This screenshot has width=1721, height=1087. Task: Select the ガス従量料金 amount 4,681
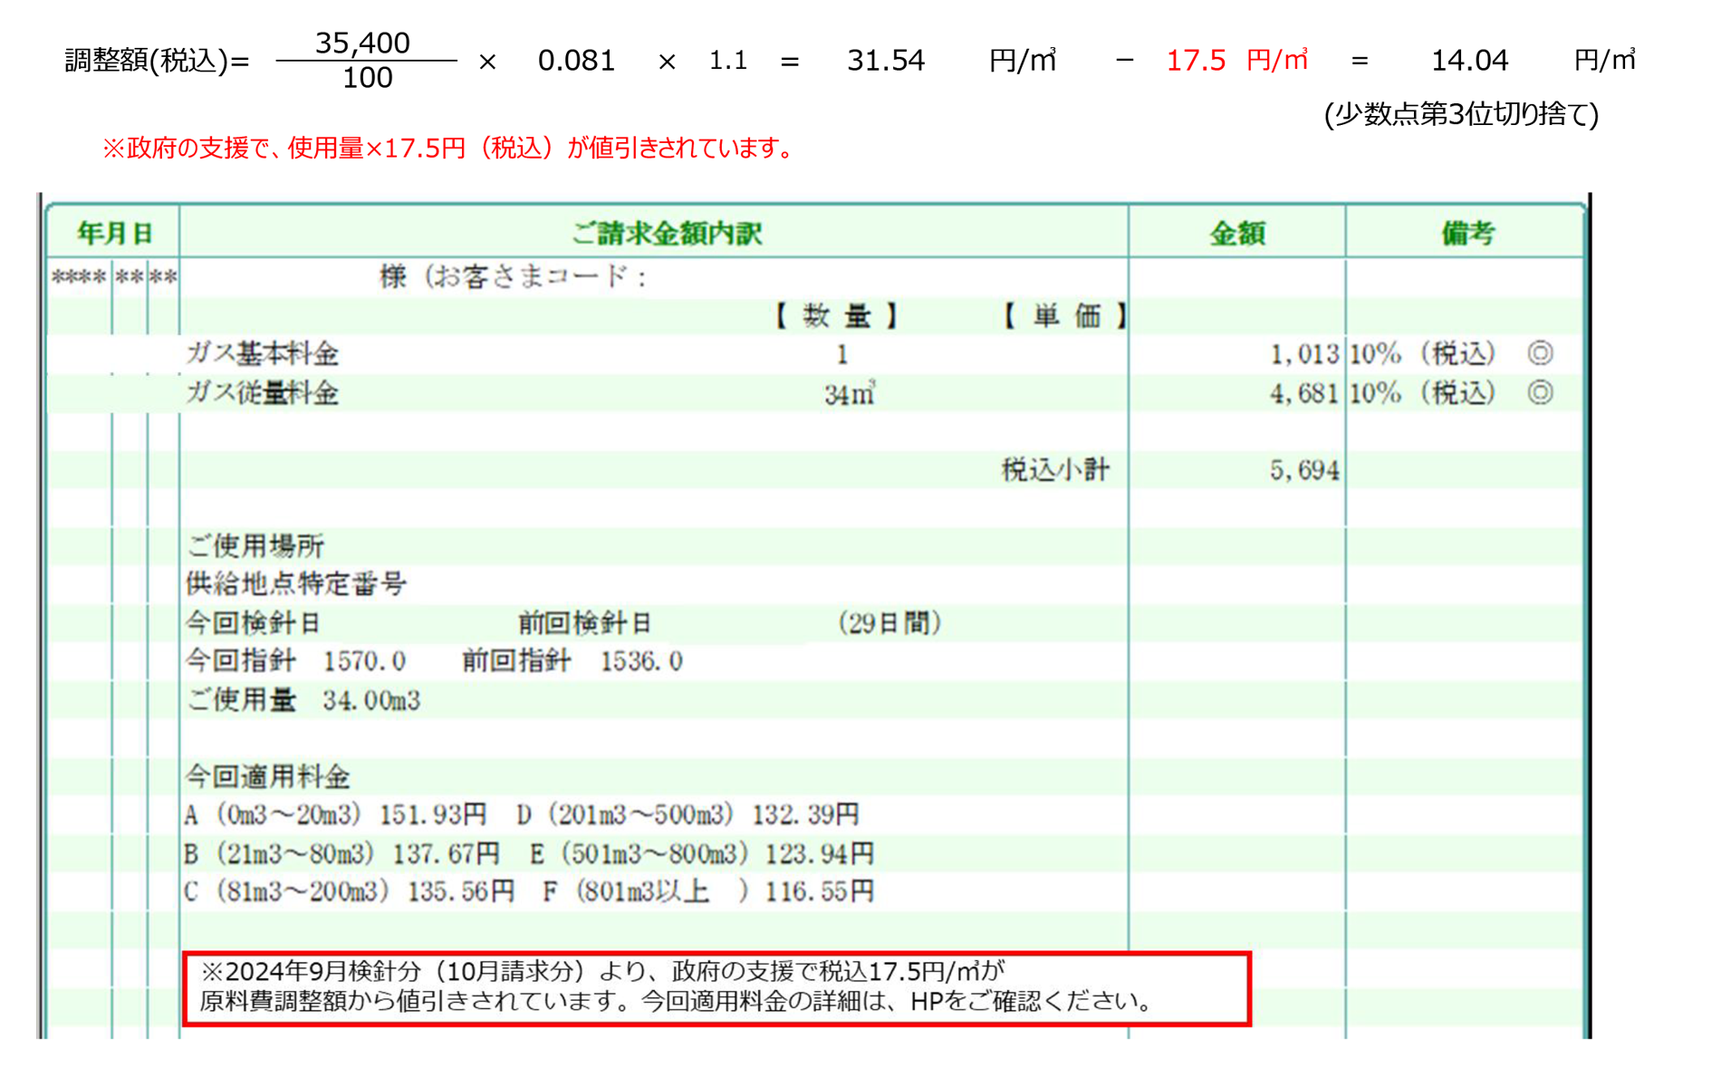point(1304,394)
